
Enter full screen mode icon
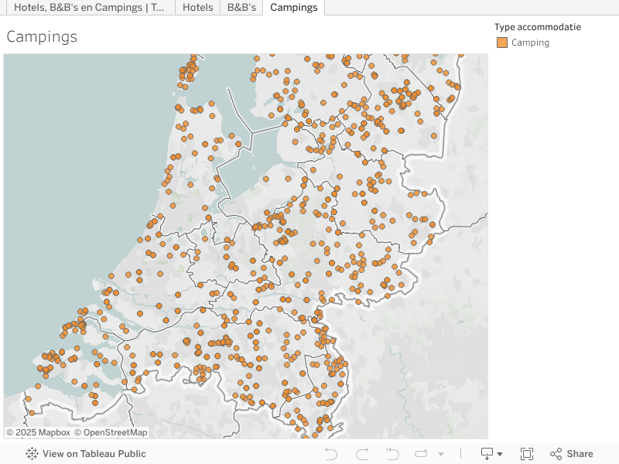coord(527,454)
